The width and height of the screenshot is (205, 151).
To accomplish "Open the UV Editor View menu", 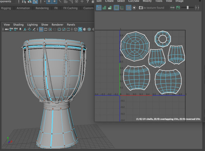I will tap(169, 1).
